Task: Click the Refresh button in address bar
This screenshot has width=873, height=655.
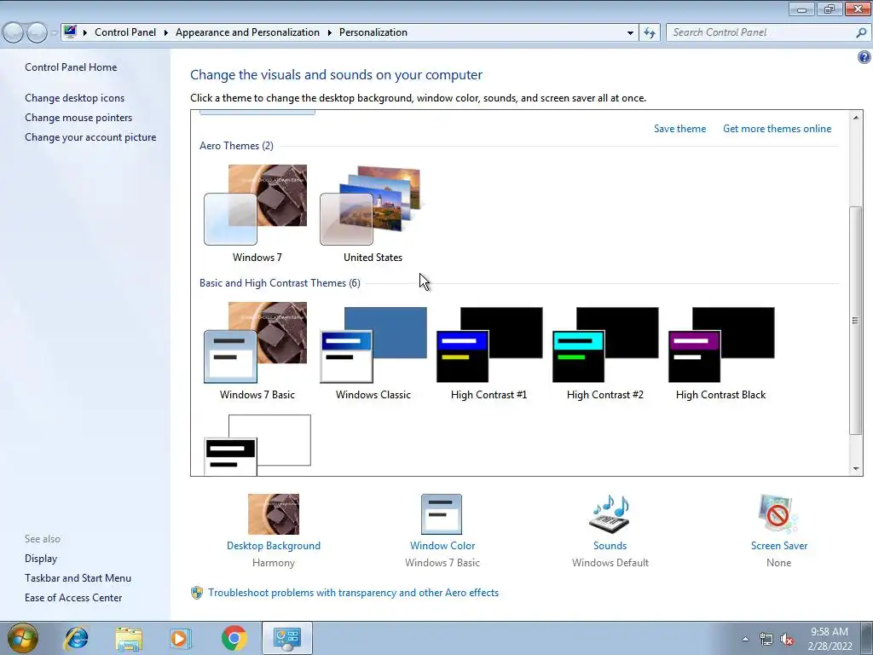Action: pos(650,33)
